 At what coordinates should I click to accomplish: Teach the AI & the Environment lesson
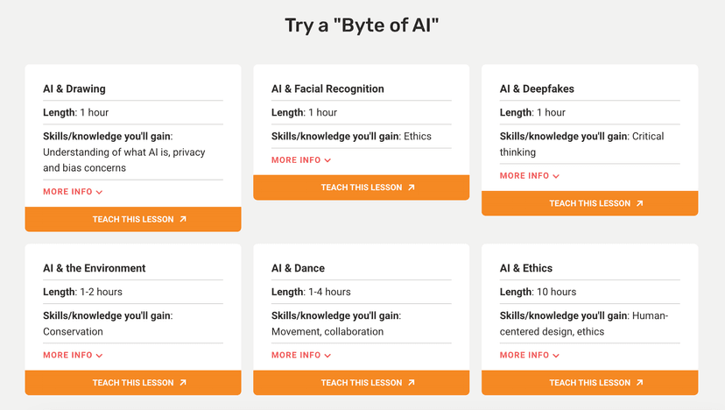pyautogui.click(x=132, y=383)
